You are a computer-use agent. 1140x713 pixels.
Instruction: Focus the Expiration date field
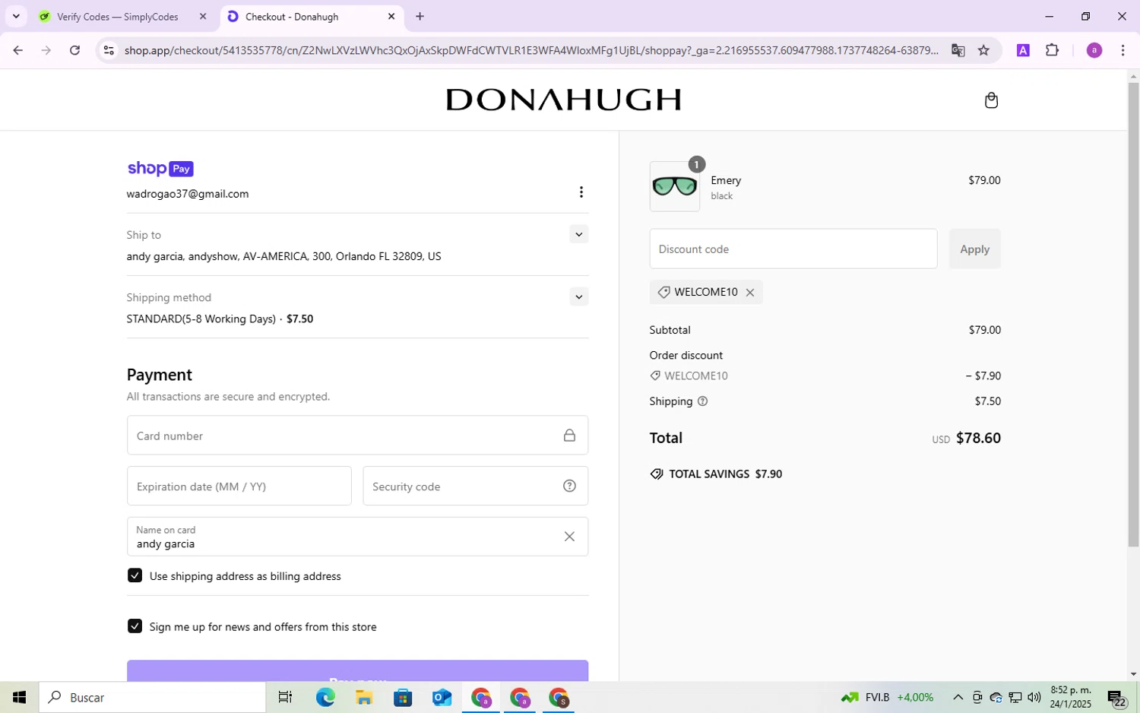point(239,486)
